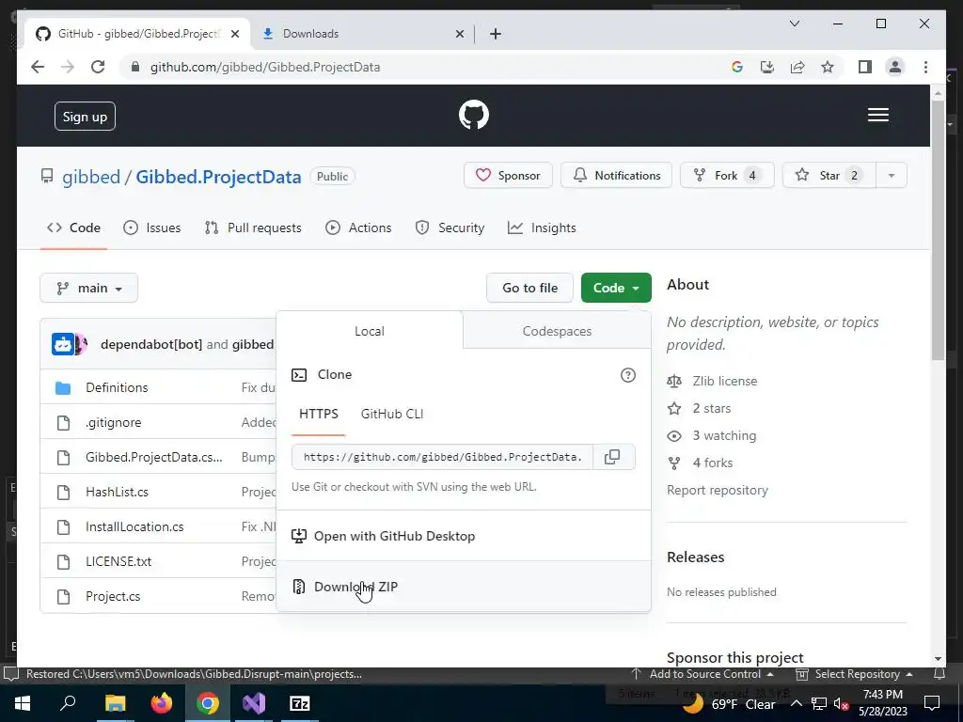Open 7-Zip from the taskbar
963x722 pixels.
pos(300,703)
